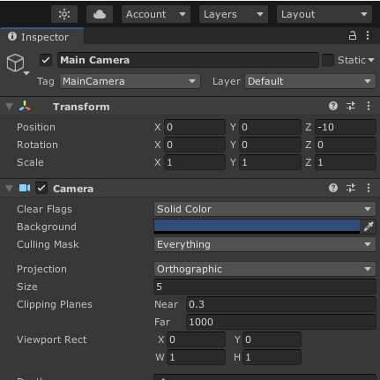Open the Static flags dropdown arrow
The image size is (380, 380).
click(371, 60)
